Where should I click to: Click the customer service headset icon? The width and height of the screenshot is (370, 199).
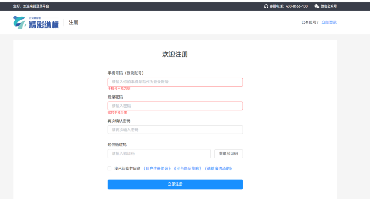pyautogui.click(x=266, y=6)
